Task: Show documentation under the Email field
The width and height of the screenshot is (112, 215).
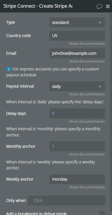Action: click(87, 61)
